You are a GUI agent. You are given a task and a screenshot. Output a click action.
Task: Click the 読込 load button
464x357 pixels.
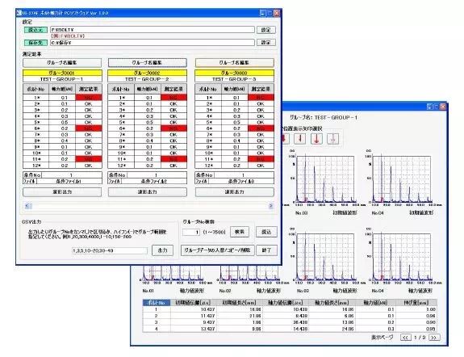point(266,232)
